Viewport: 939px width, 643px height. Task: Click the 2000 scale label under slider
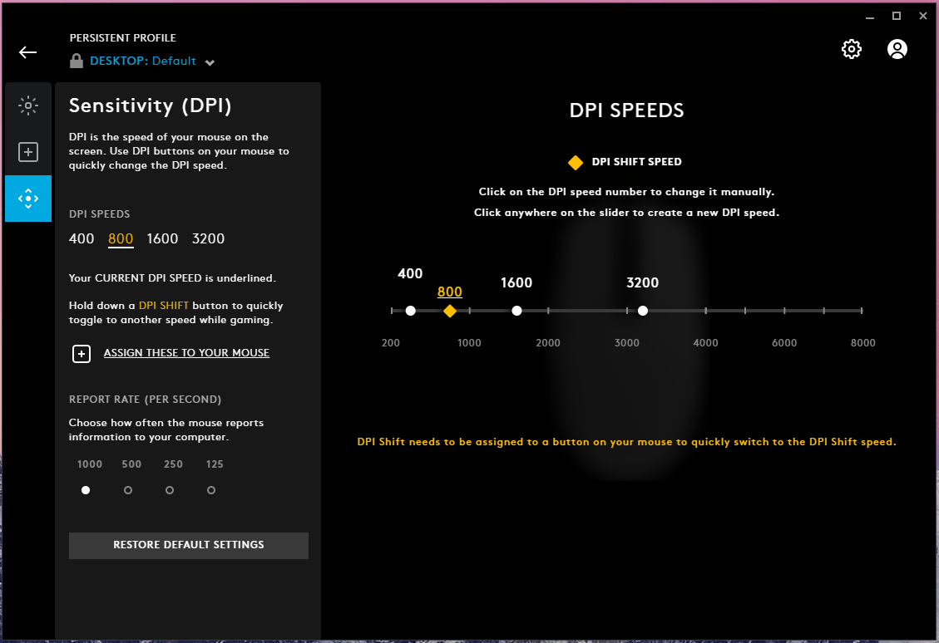point(548,343)
